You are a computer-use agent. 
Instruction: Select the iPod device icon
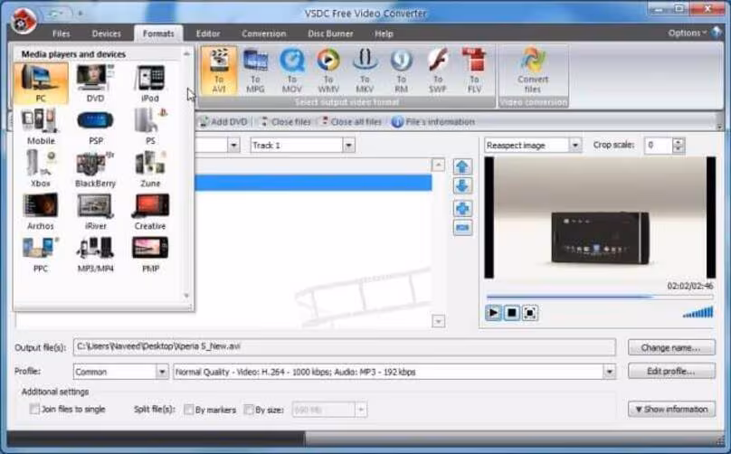[149, 83]
